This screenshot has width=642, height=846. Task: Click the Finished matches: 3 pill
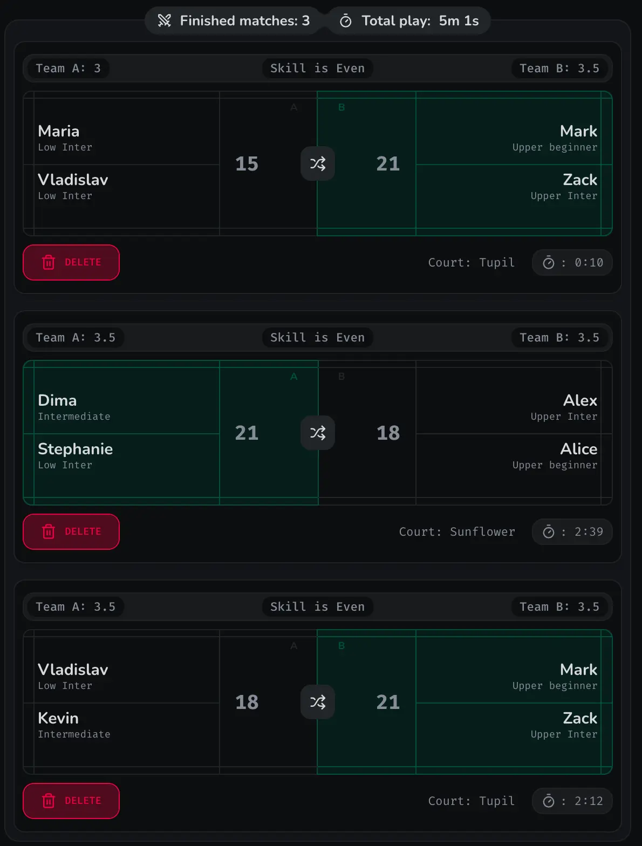233,21
